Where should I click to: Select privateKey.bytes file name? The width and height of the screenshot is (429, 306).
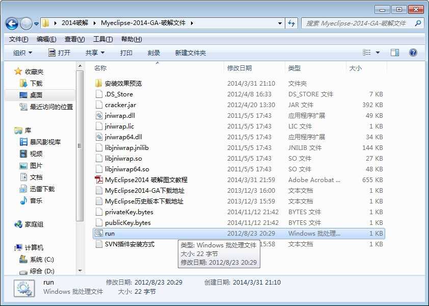[x=129, y=212]
